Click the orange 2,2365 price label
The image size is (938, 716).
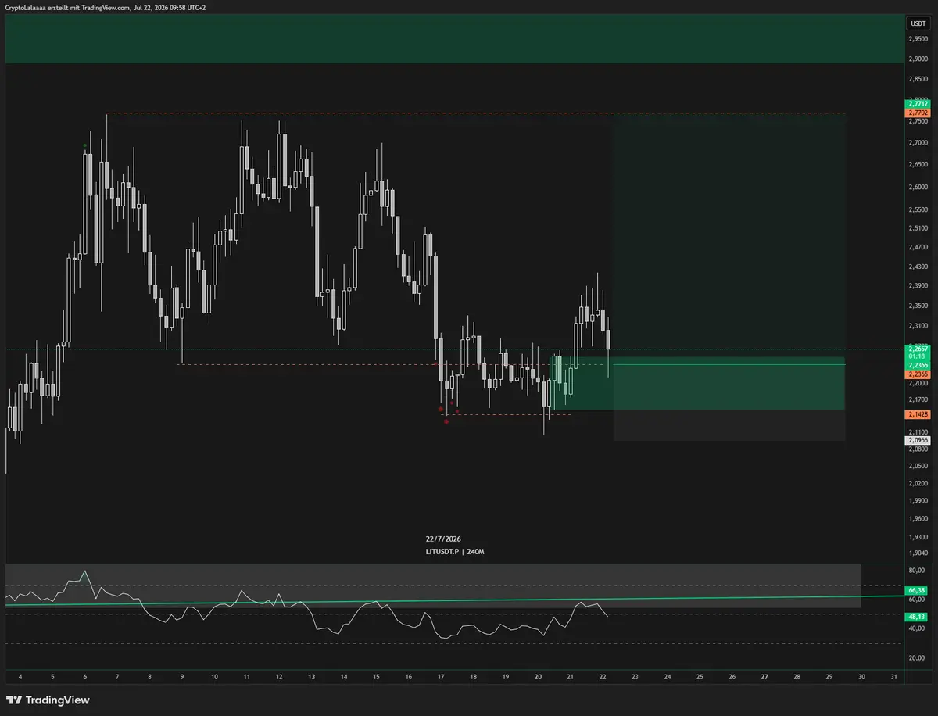click(918, 374)
